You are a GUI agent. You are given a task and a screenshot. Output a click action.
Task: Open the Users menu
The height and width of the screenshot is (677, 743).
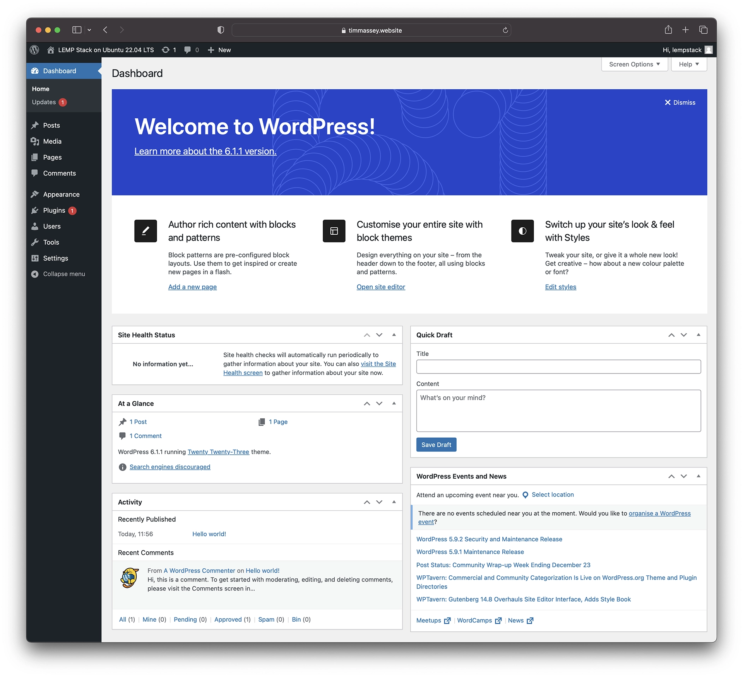pos(64,226)
